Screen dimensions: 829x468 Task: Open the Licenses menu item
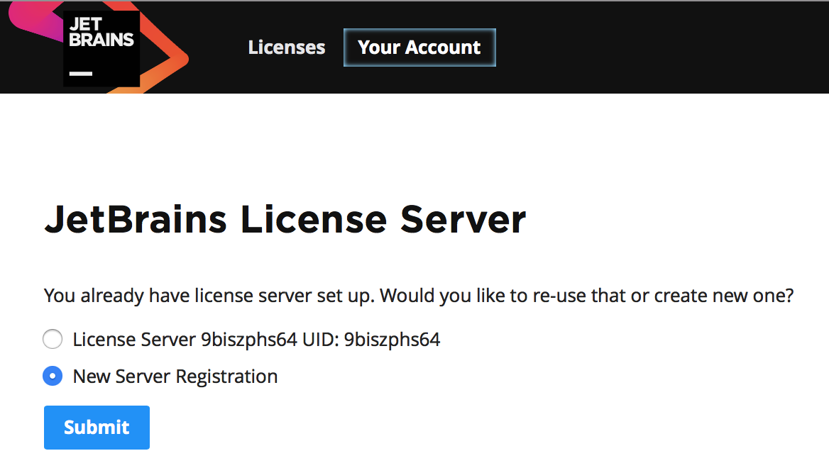[287, 48]
